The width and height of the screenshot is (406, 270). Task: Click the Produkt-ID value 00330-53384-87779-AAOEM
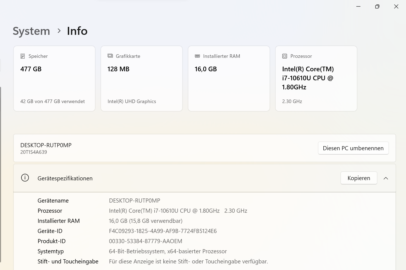tap(145, 241)
